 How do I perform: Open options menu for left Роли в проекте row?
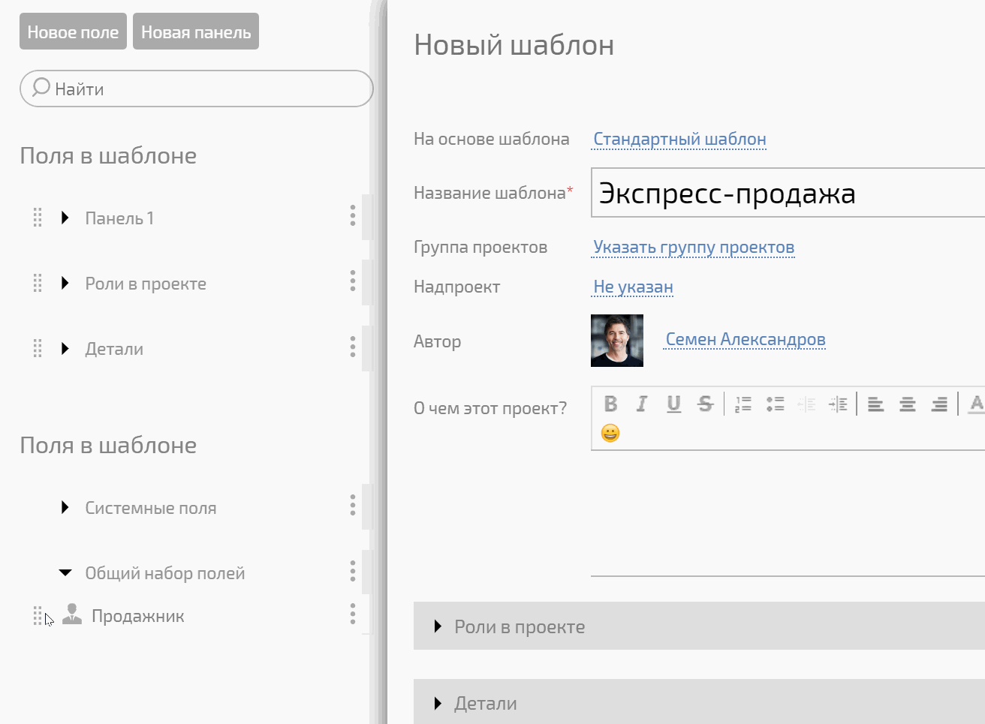tap(352, 281)
